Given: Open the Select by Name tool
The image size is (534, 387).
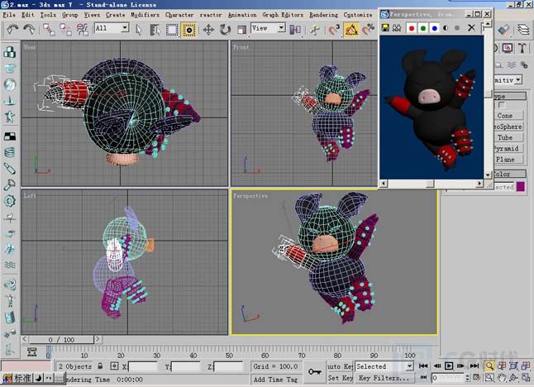Looking at the screenshot, I should pos(155,30).
